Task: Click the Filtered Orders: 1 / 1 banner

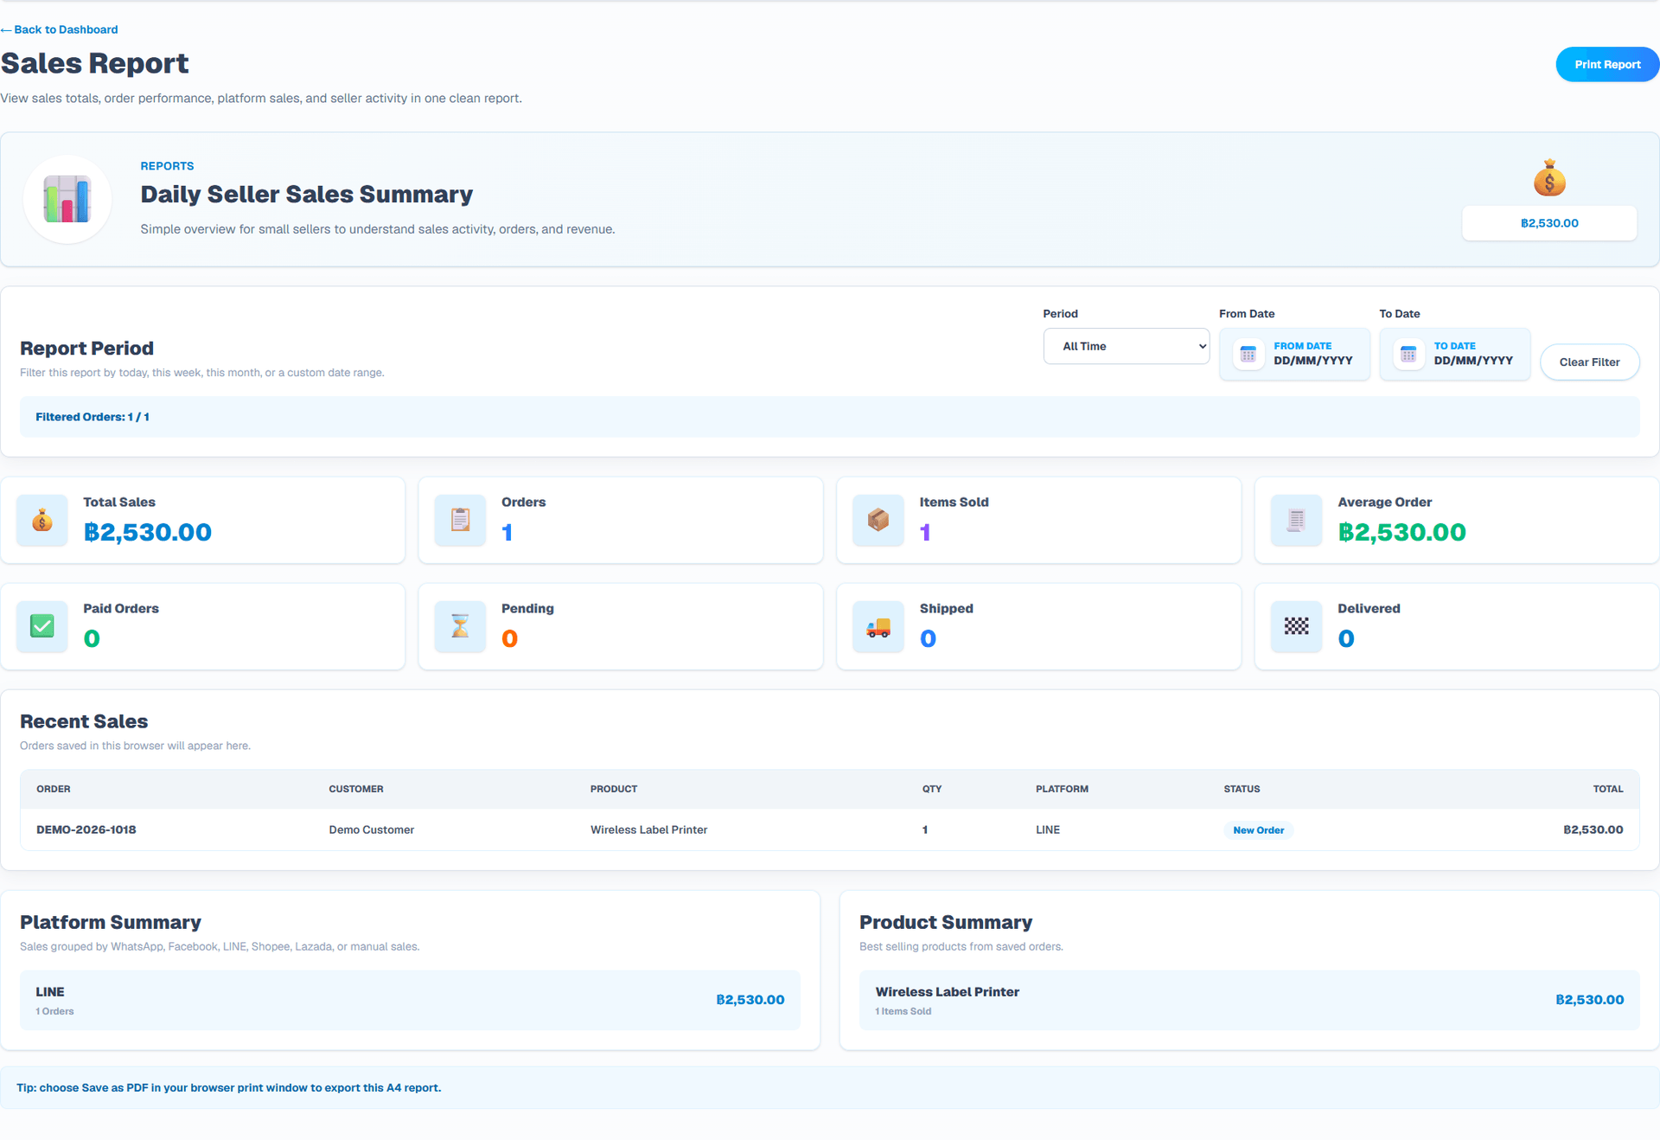Action: tap(830, 417)
